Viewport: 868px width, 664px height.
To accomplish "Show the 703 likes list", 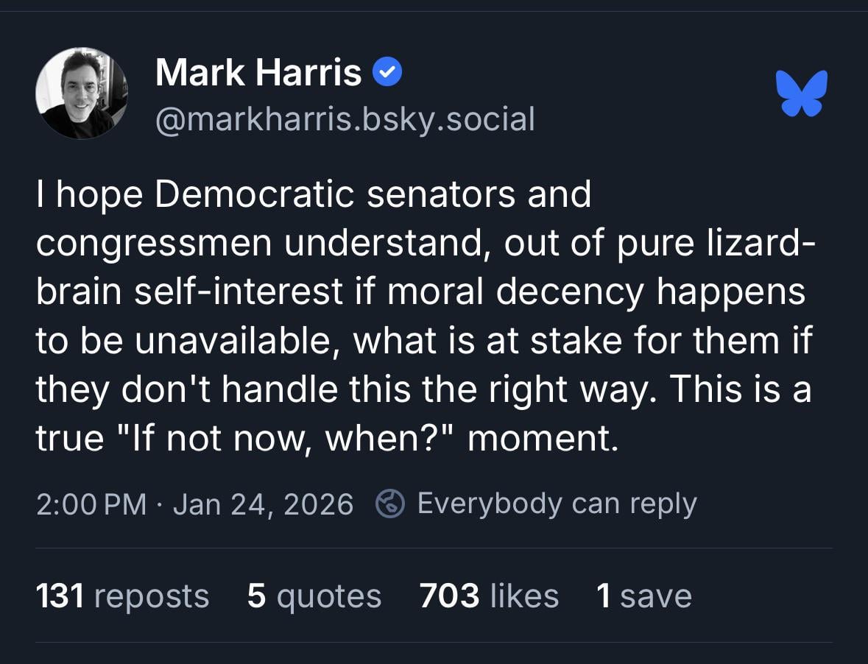I will [489, 596].
